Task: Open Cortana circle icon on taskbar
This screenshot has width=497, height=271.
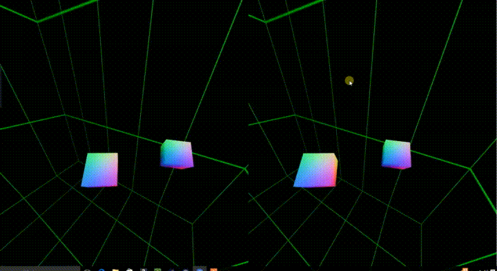Action: coord(87,270)
